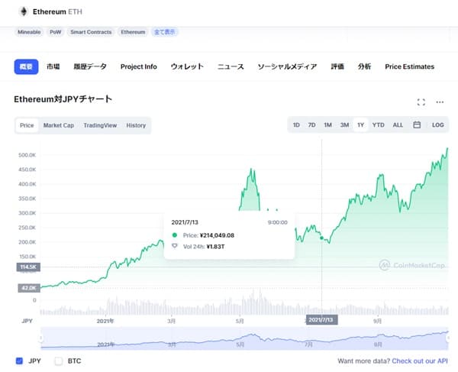
Task: Uncheck the JPY checkbox
Action: point(19,361)
